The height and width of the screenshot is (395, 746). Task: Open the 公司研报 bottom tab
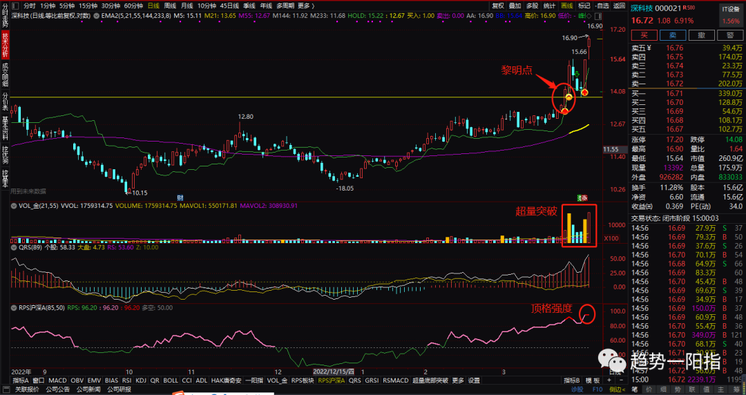pyautogui.click(x=119, y=389)
